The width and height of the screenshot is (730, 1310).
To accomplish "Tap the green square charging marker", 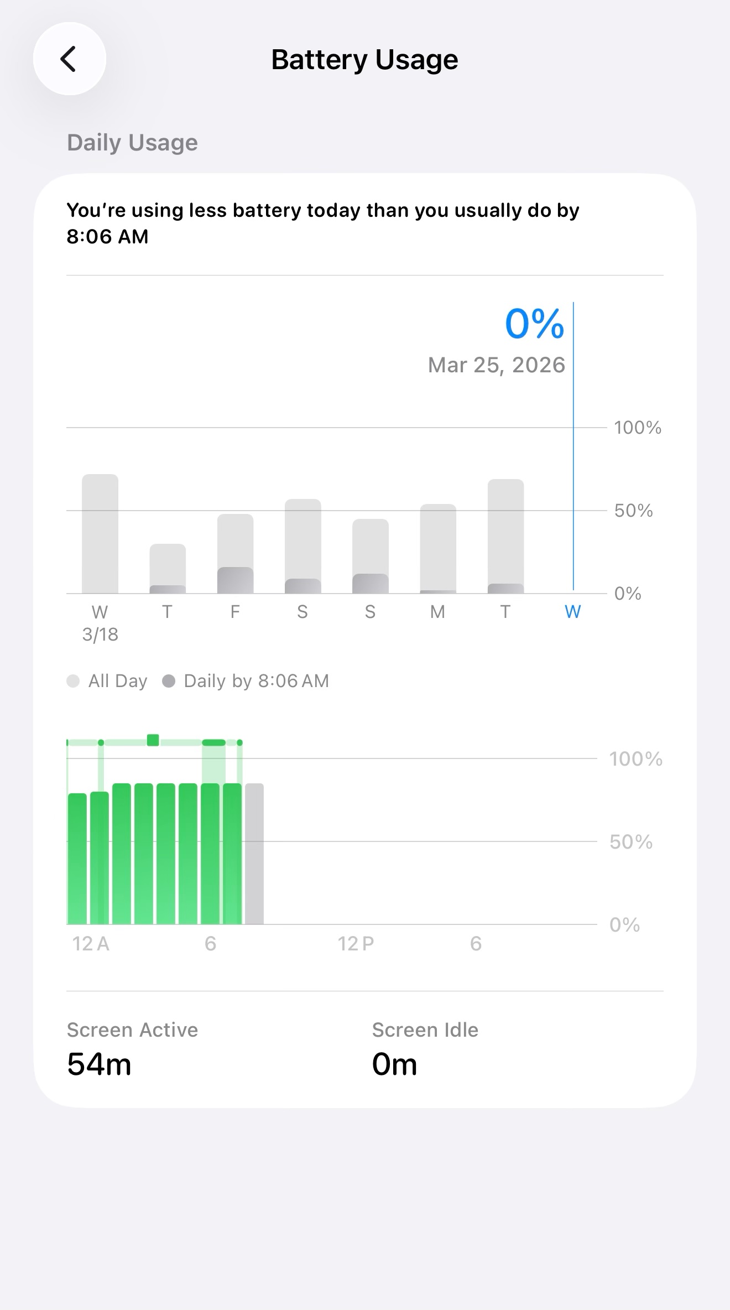I will point(153,740).
